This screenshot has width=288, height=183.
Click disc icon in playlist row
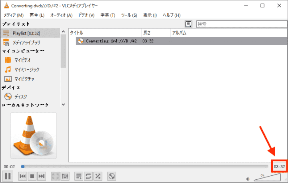click(80, 41)
